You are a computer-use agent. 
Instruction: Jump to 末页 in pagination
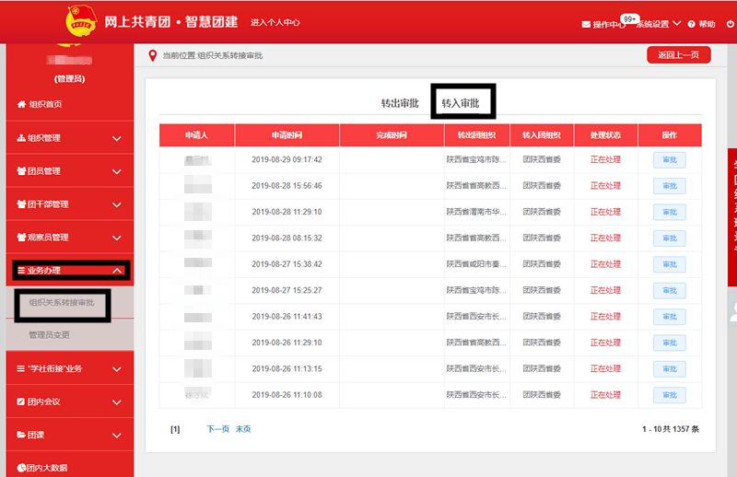(x=243, y=429)
